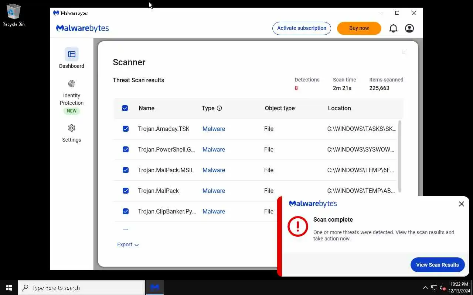The image size is (473, 295).
Task: Open the notifications bell icon
Action: (x=394, y=28)
